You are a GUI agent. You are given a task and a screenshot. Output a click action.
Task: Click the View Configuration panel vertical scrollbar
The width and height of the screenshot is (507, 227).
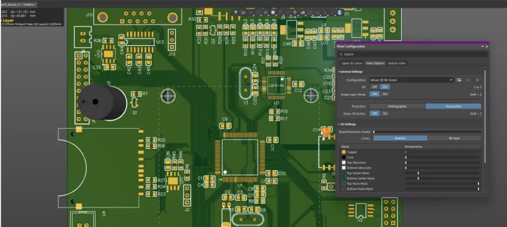point(485,116)
